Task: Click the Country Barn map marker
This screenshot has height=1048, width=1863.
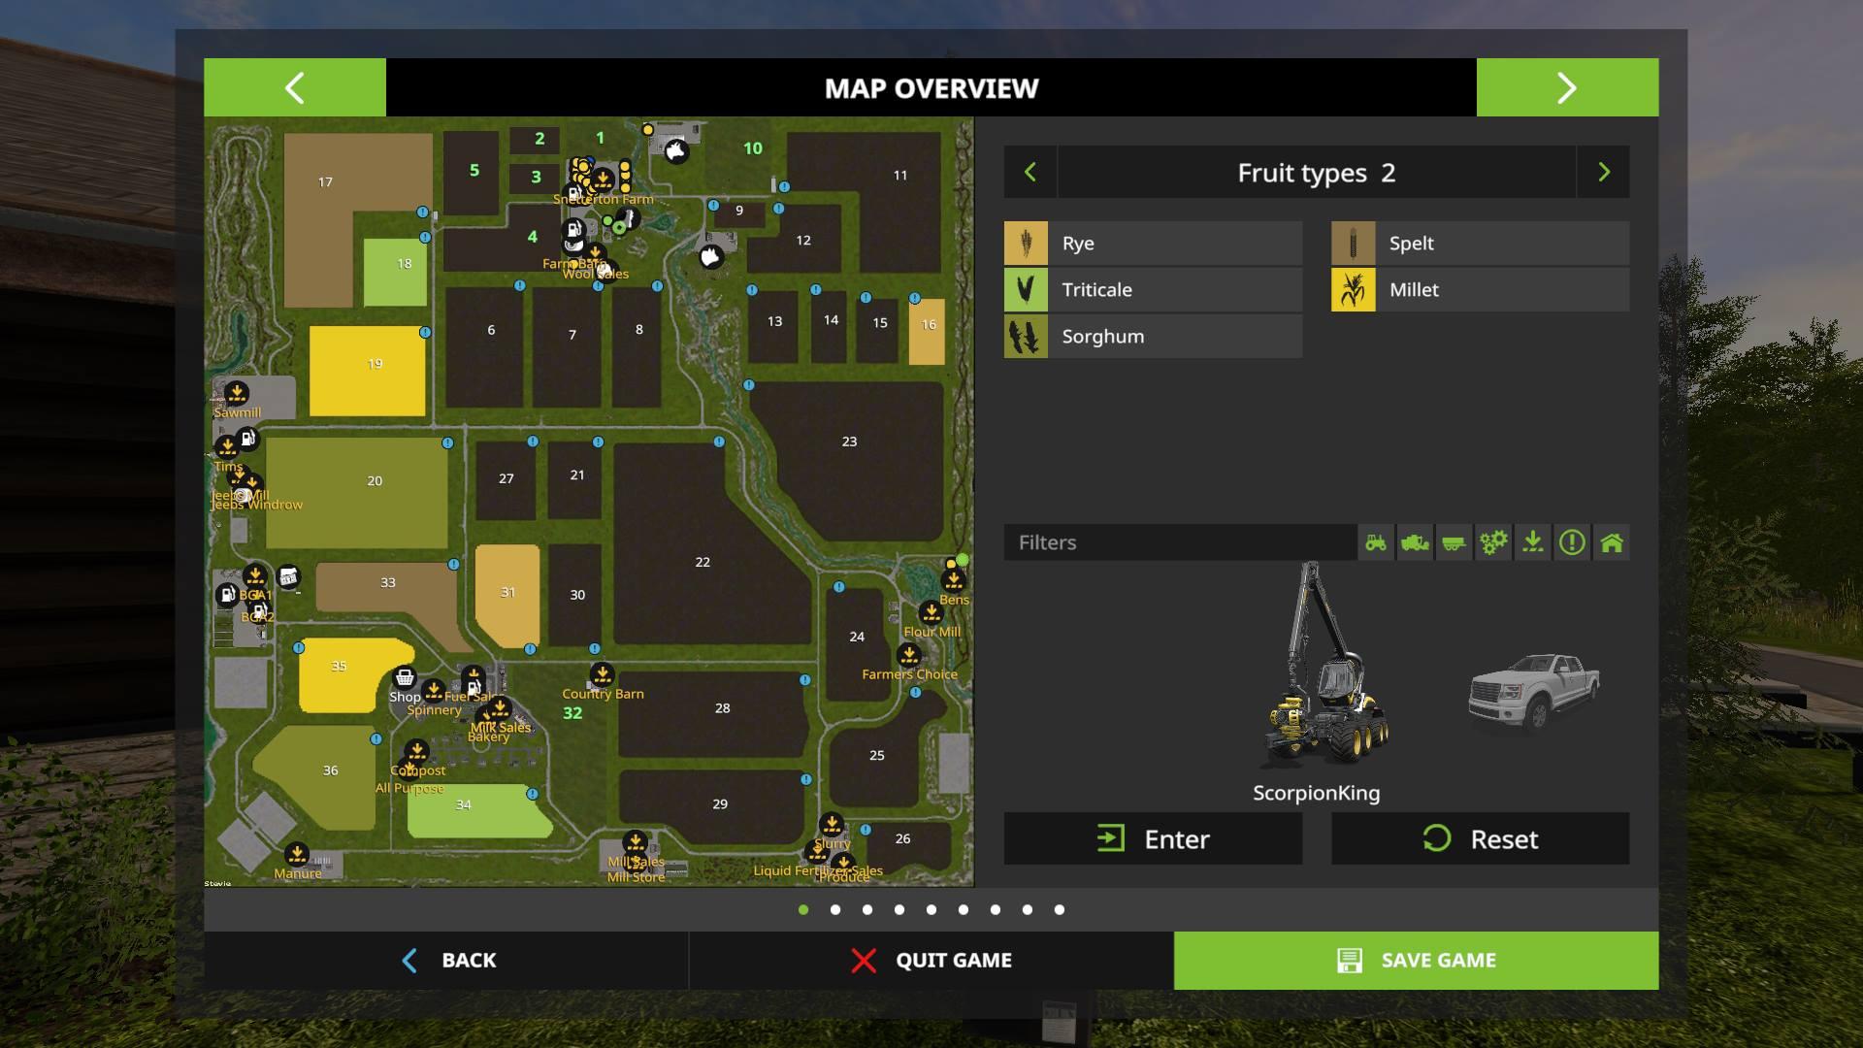Action: click(x=602, y=673)
